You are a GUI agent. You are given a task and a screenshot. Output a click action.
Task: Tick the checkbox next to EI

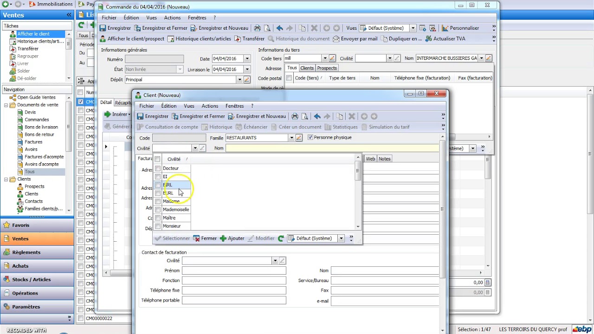pos(158,177)
